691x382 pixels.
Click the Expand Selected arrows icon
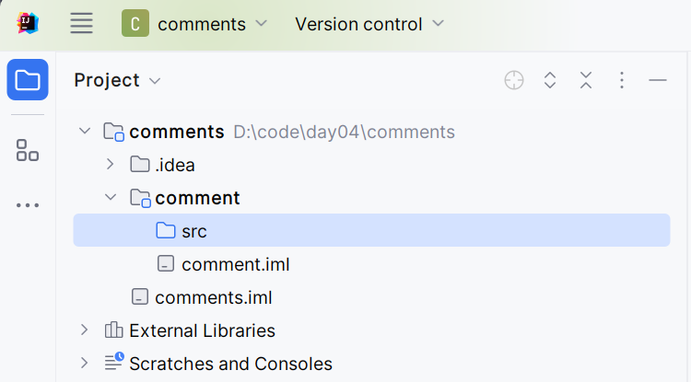tap(550, 80)
